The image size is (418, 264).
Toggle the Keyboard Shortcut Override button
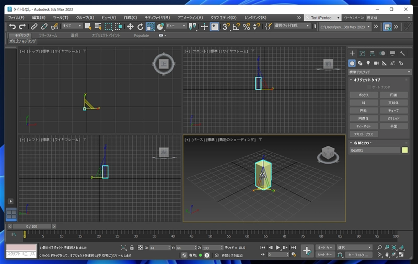pos(215,26)
